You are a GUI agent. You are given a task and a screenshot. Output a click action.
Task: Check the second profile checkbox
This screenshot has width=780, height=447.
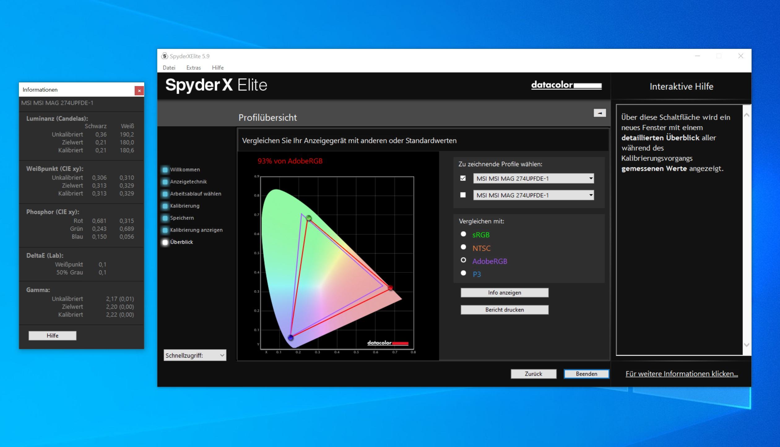click(x=463, y=195)
